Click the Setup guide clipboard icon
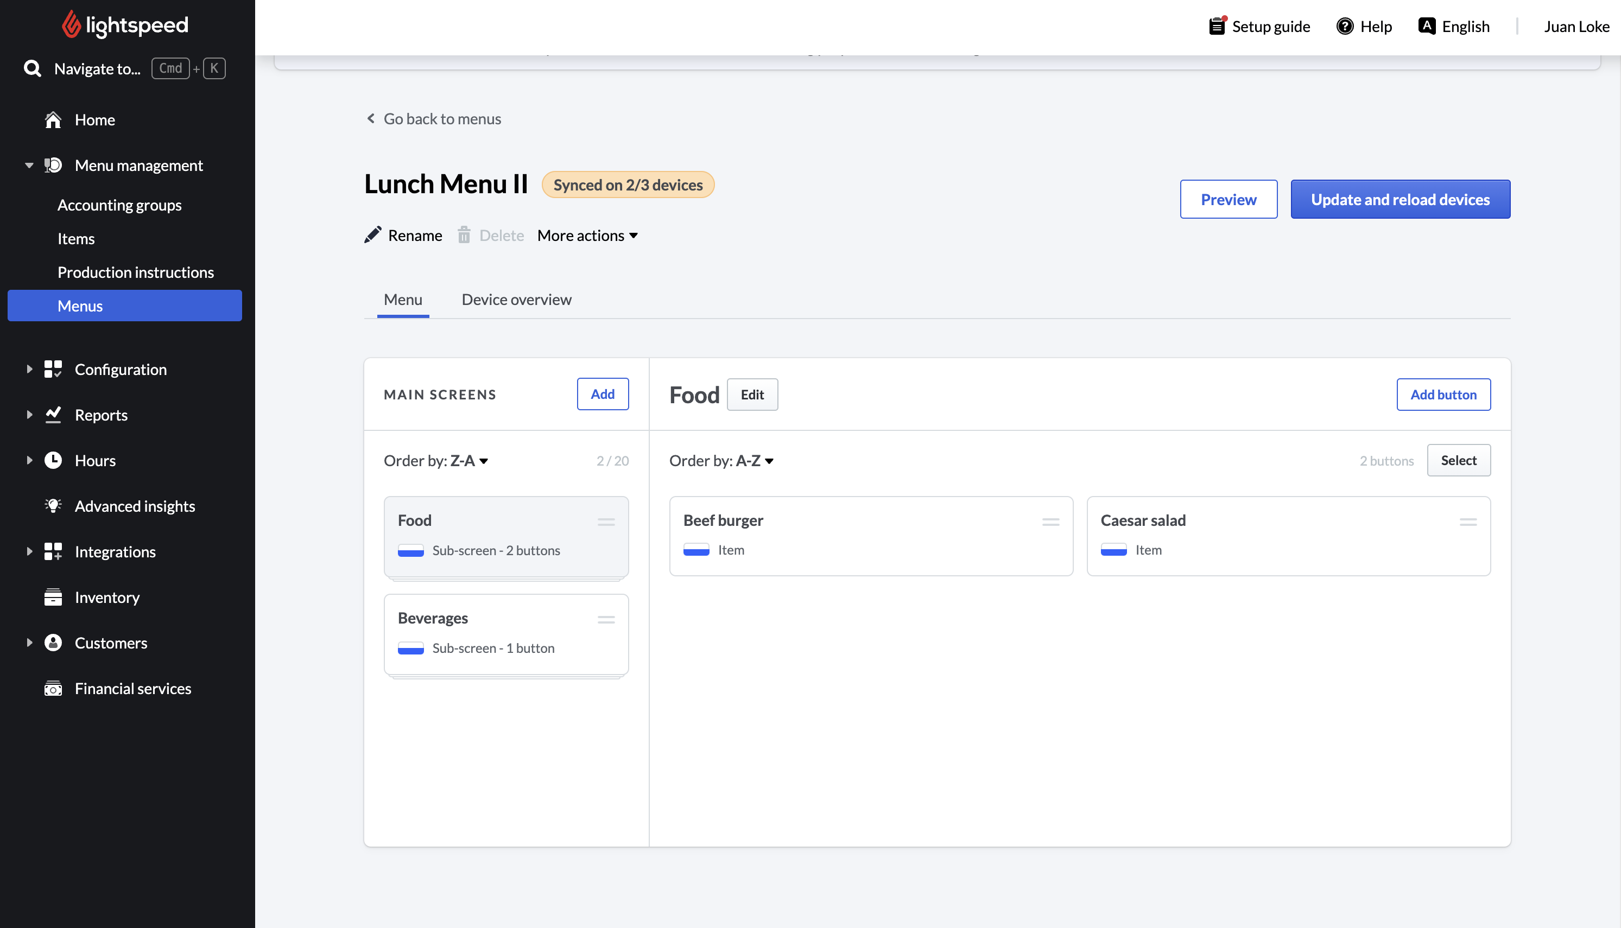This screenshot has height=928, width=1621. [1218, 26]
